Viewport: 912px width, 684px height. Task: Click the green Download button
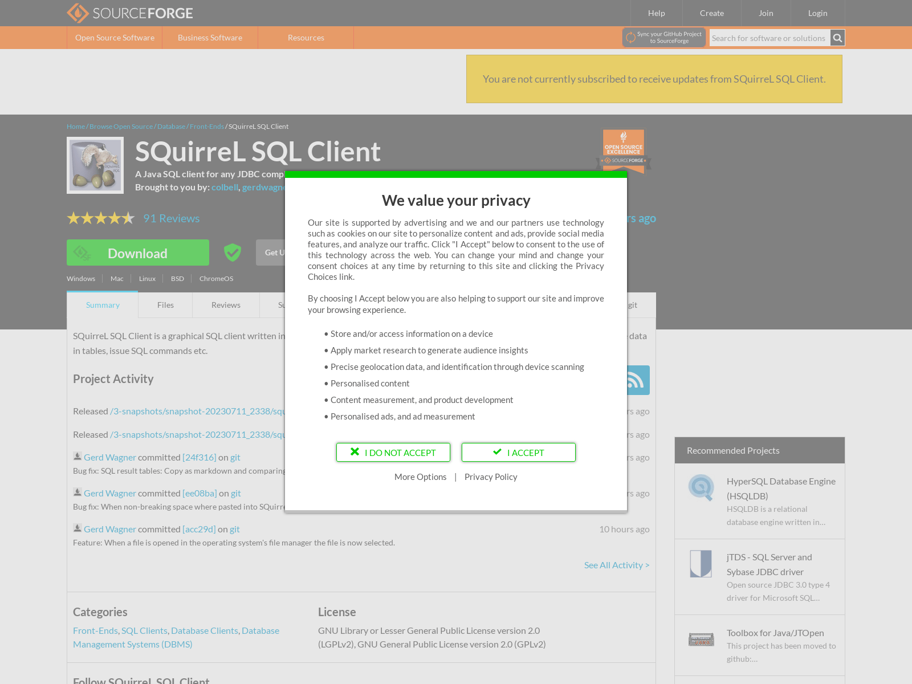(138, 253)
